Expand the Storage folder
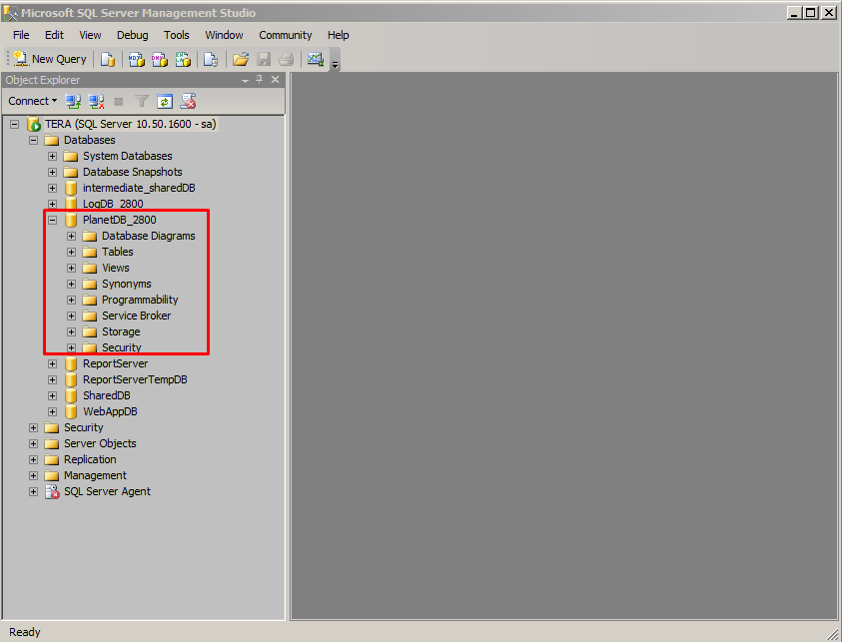Image resolution: width=842 pixels, height=642 pixels. (x=72, y=331)
